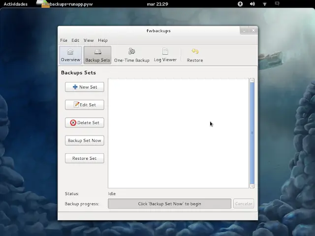The width and height of the screenshot is (315, 236).
Task: Click the backup progress bar
Action: point(169,204)
